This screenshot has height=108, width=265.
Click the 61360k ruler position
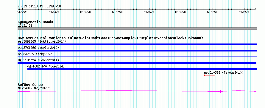click(x=149, y=12)
